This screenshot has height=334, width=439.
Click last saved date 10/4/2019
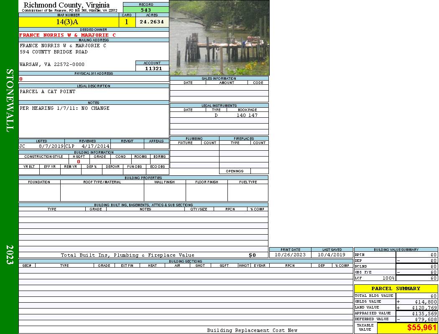click(332, 255)
